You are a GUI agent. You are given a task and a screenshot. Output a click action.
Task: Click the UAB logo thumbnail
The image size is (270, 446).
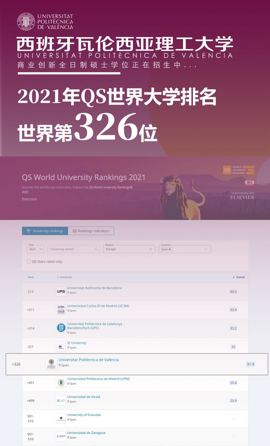point(61,292)
